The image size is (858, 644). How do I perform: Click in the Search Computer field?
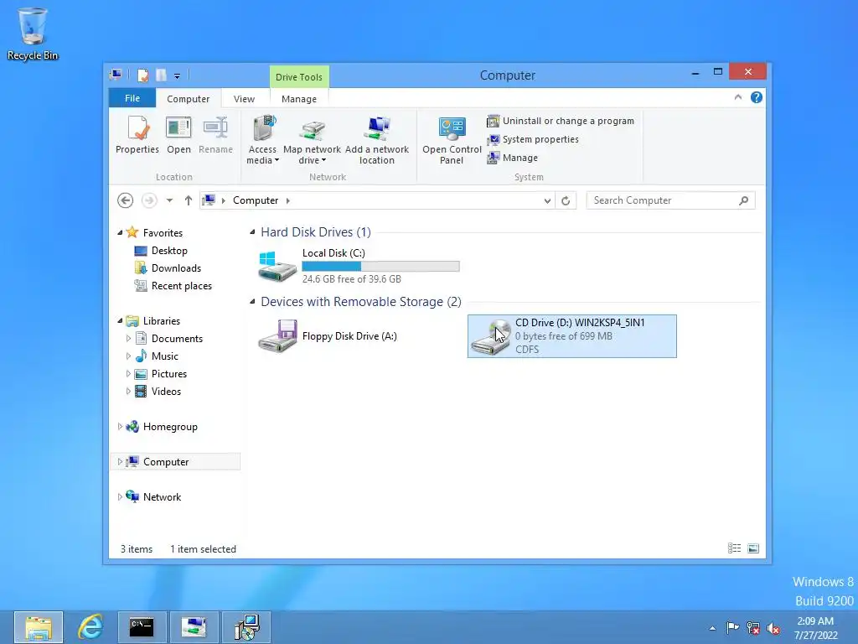670,200
